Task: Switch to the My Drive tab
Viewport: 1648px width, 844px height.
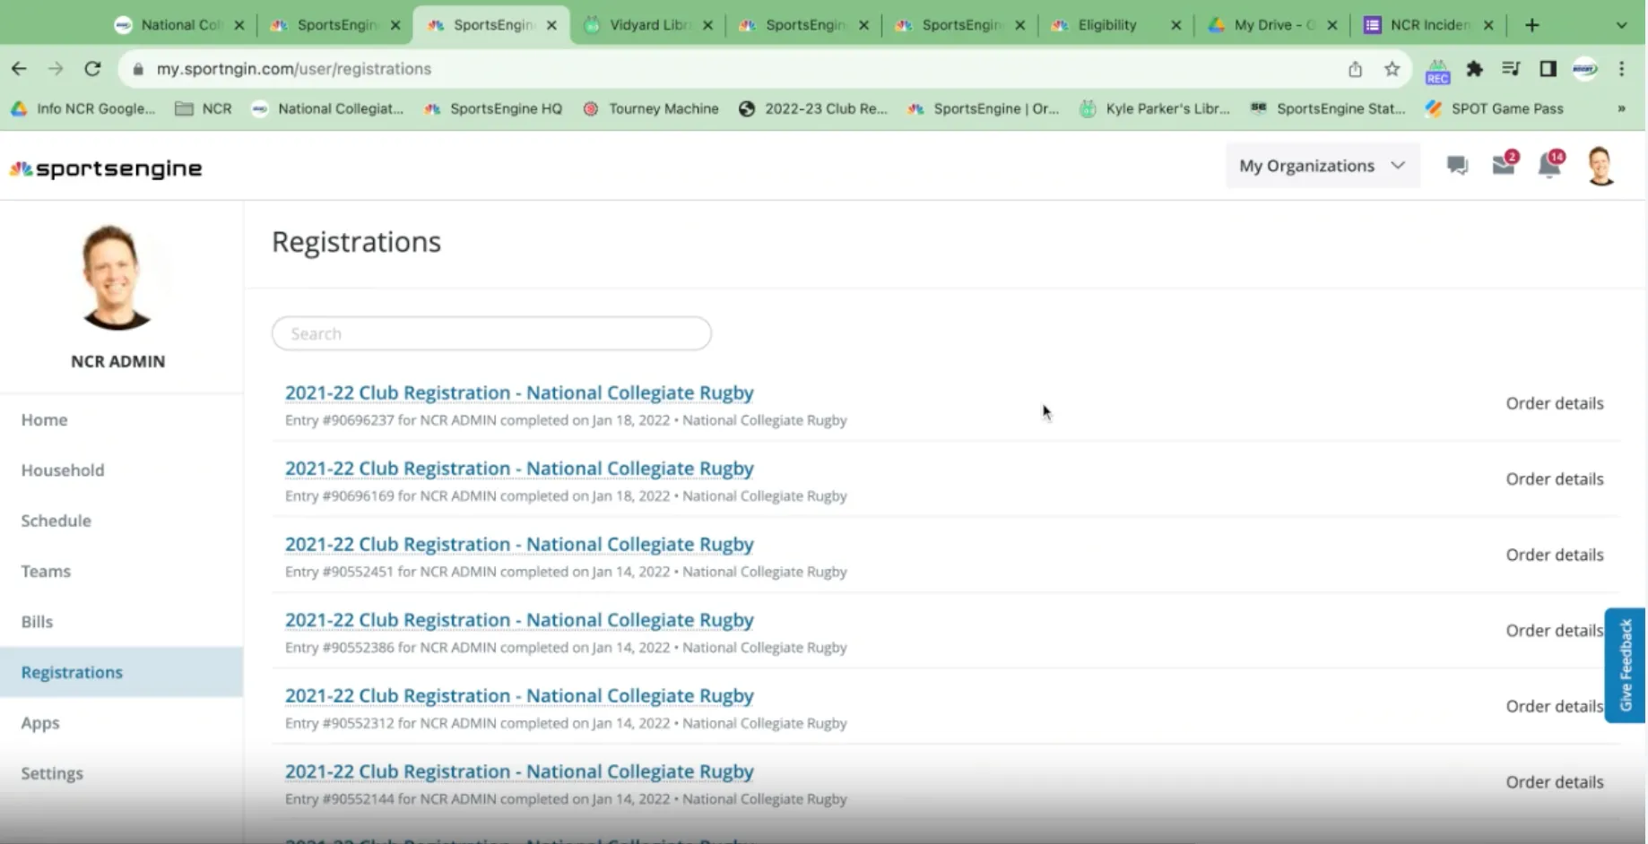Action: [x=1273, y=25]
